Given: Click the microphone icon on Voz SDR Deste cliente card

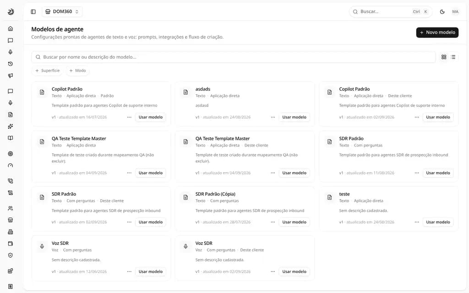Looking at the screenshot, I should pyautogui.click(x=186, y=246).
